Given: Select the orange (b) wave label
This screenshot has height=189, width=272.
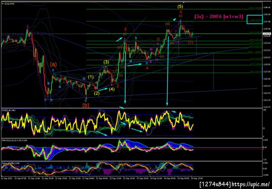Looking at the screenshot, I should tap(86, 105).
